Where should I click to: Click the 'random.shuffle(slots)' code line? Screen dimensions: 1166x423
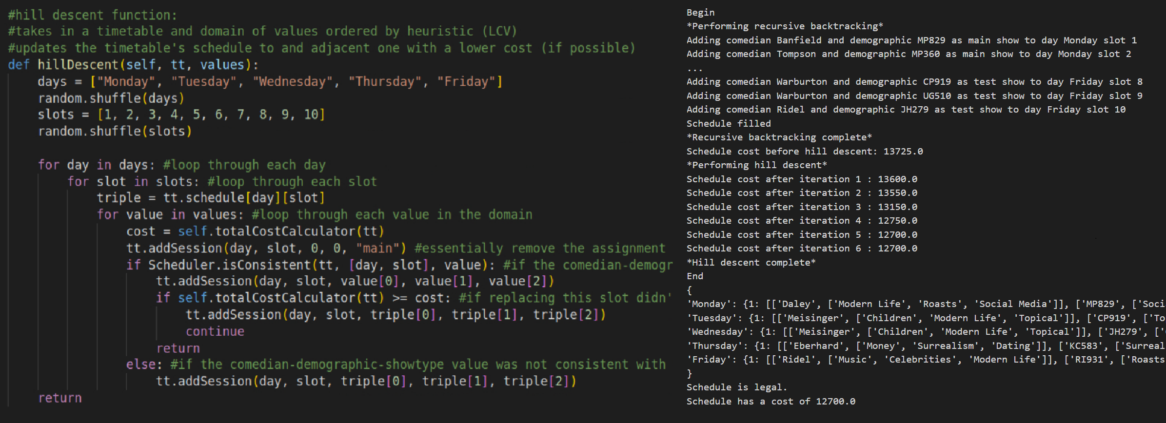click(115, 132)
